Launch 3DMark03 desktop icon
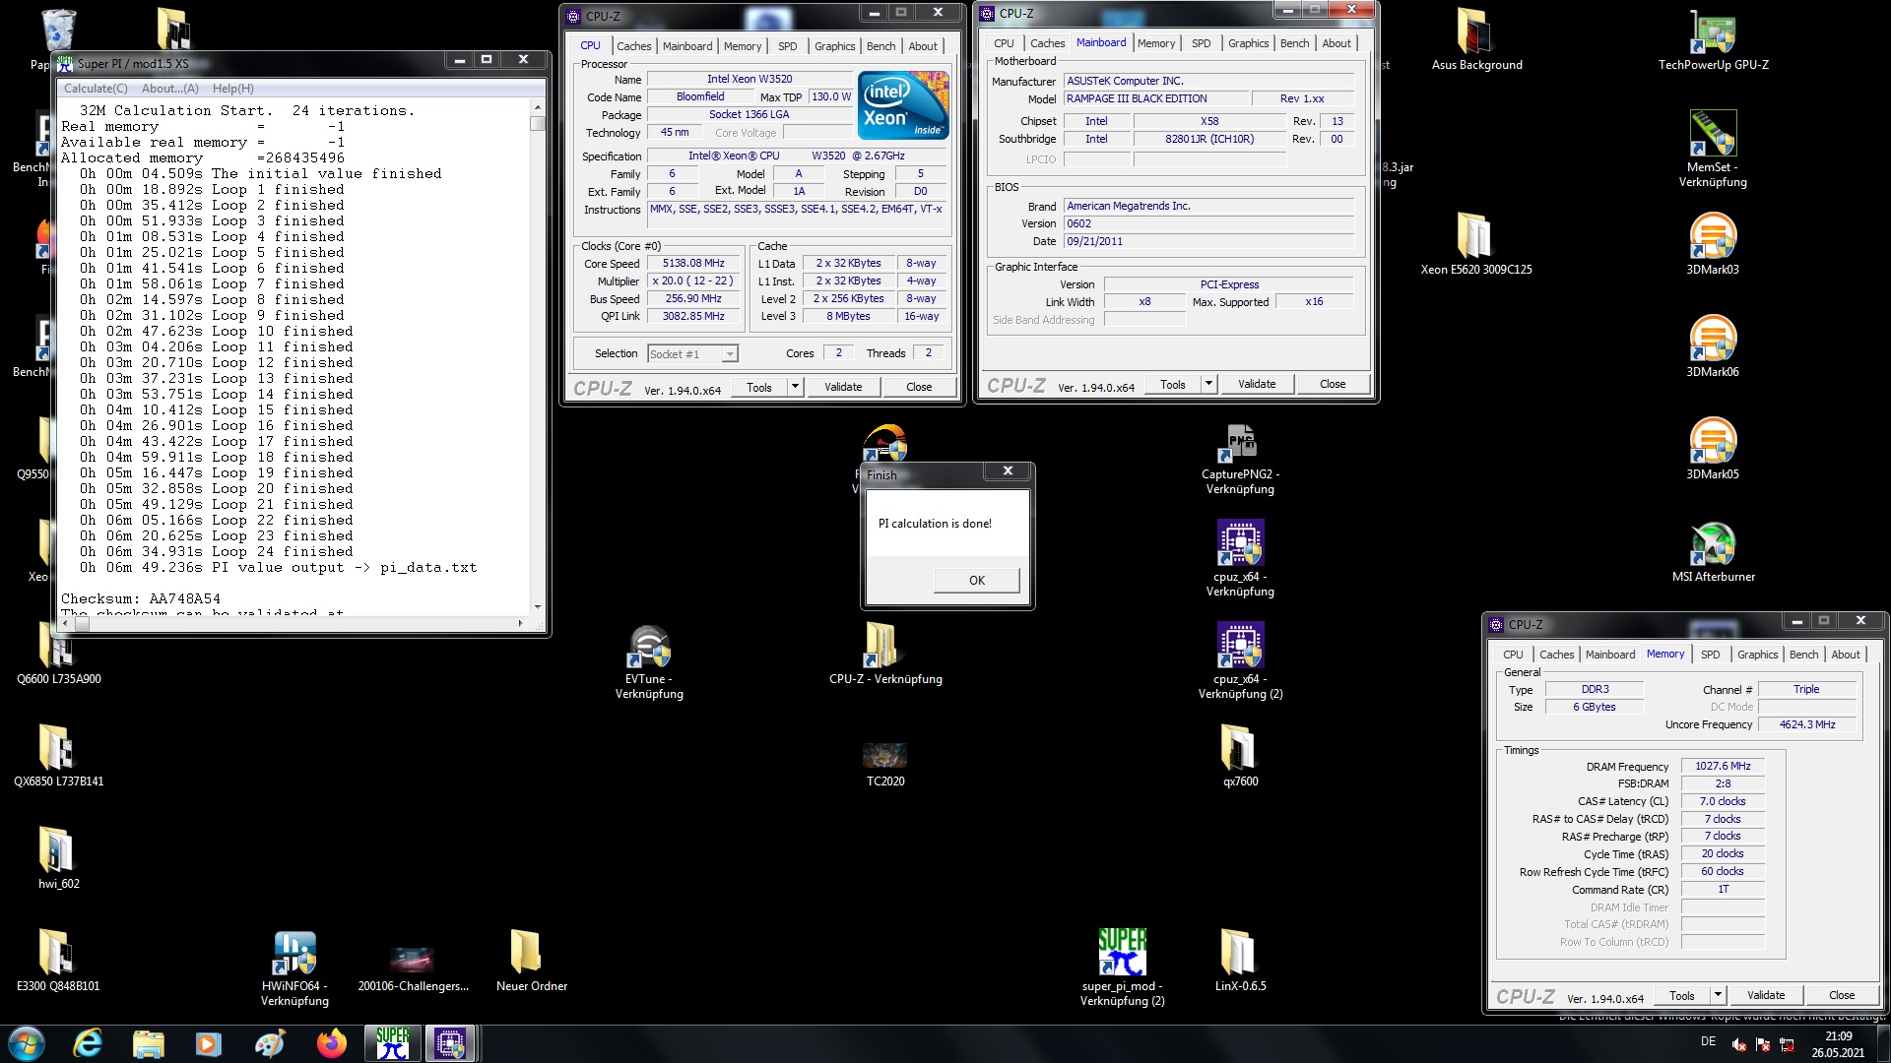The image size is (1891, 1063). (1713, 244)
